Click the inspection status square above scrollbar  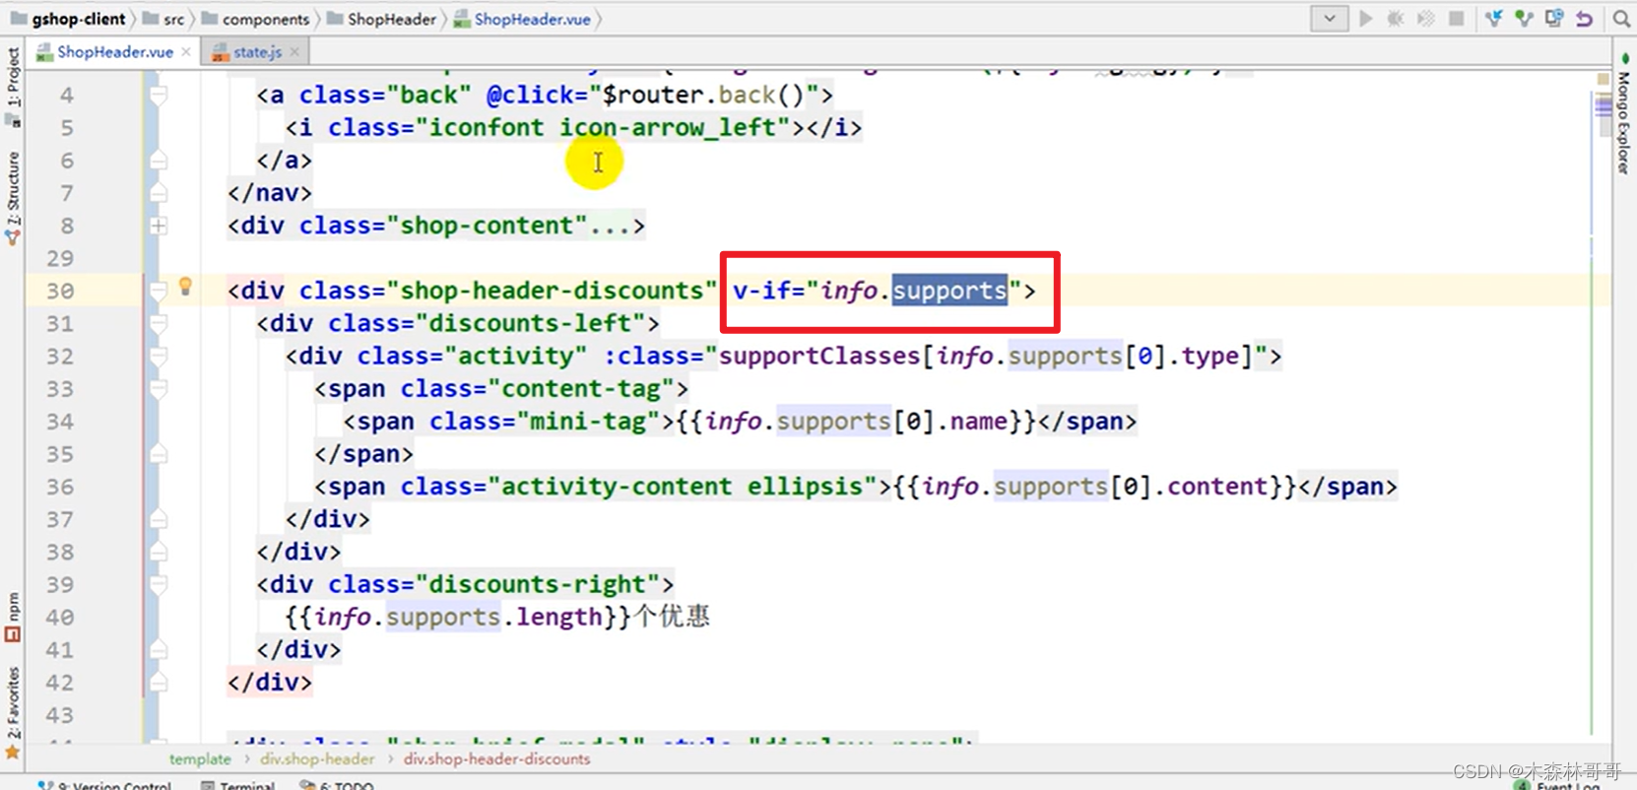click(x=1603, y=79)
